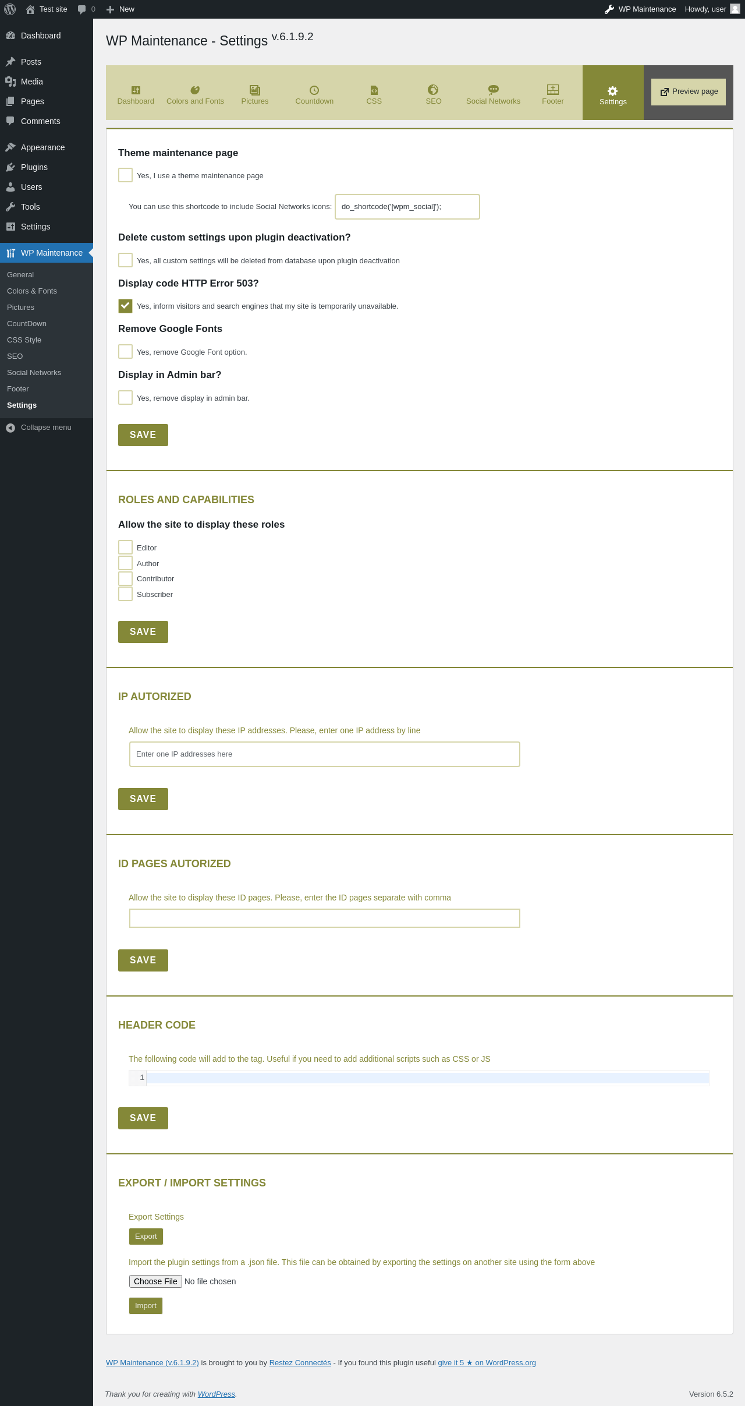Click the Social Networks chat bubble icon
This screenshot has width=745, height=1406.
(x=494, y=90)
